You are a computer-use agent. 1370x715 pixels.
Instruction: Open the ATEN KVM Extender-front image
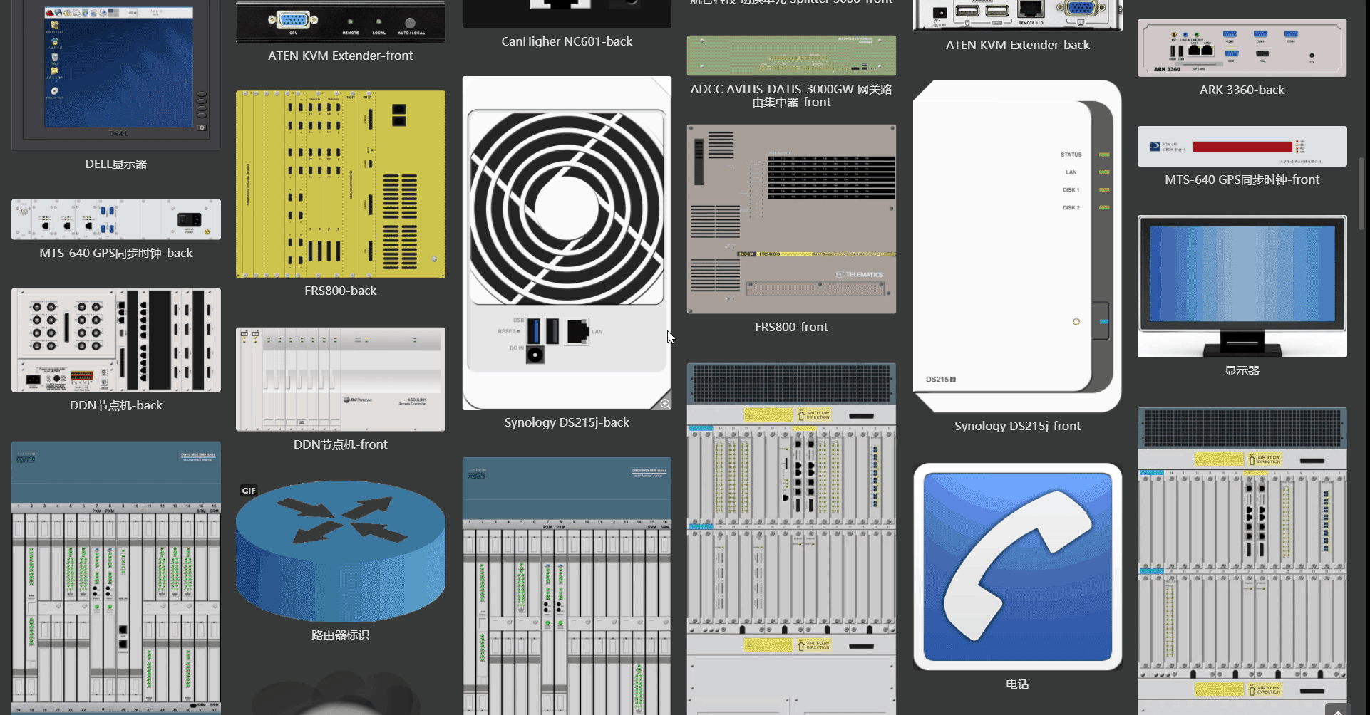point(341,21)
